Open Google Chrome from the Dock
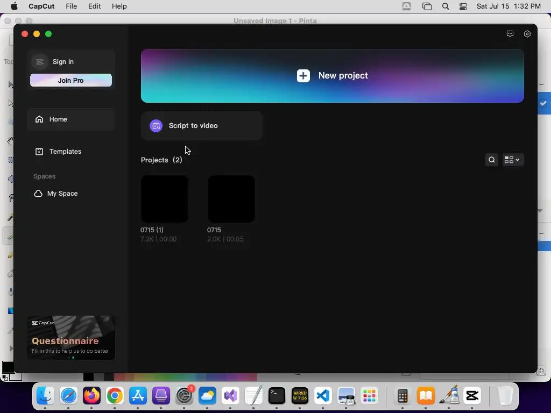This screenshot has width=551, height=413. click(115, 396)
